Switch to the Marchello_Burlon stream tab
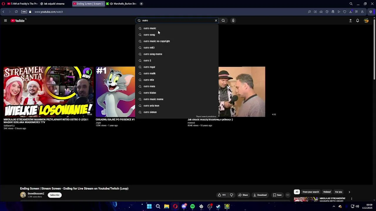The width and height of the screenshot is (376, 211). [122, 4]
